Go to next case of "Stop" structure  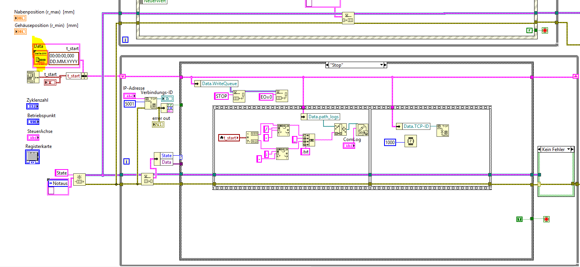(x=385, y=65)
